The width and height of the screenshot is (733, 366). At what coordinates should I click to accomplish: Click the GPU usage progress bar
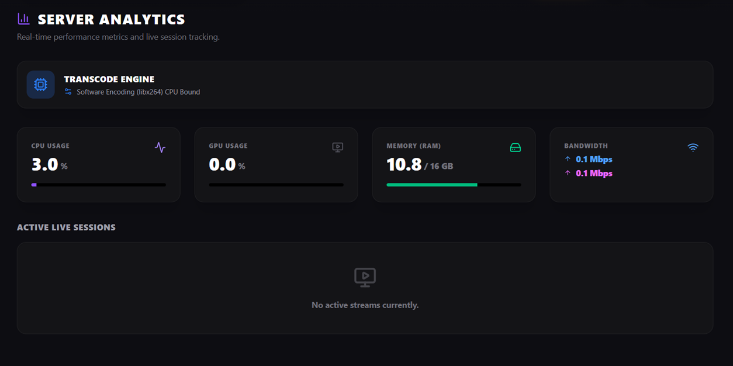click(x=276, y=185)
